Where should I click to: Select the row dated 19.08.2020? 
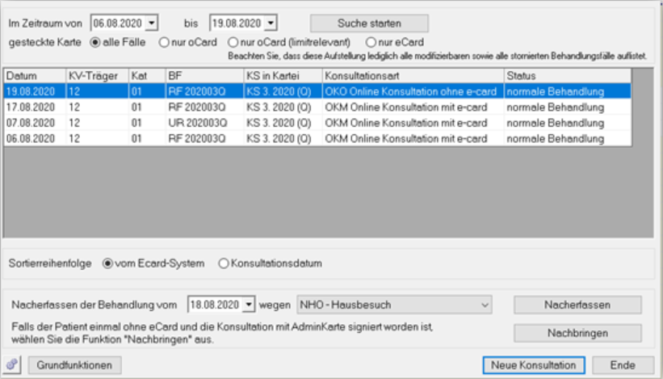[317, 91]
